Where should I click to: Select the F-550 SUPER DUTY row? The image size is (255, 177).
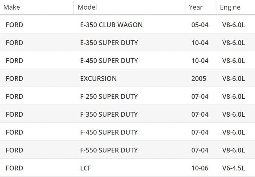[x=127, y=150]
